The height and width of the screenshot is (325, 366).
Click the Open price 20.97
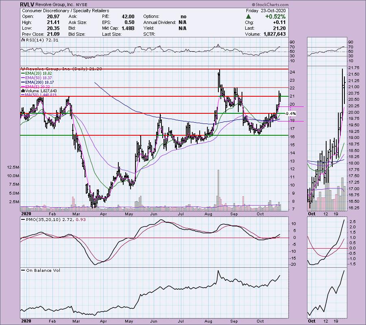[x=53, y=17]
